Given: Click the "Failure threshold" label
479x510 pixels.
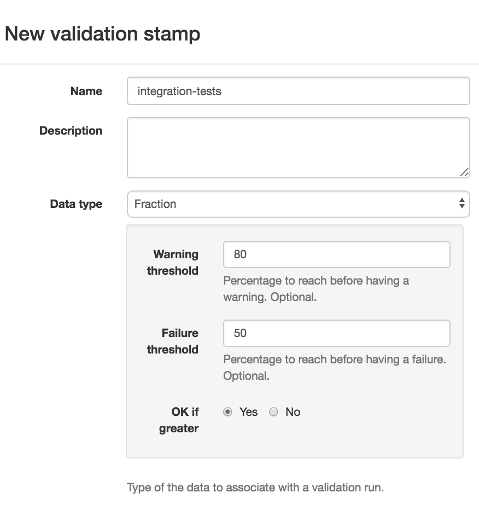Looking at the screenshot, I should [173, 341].
